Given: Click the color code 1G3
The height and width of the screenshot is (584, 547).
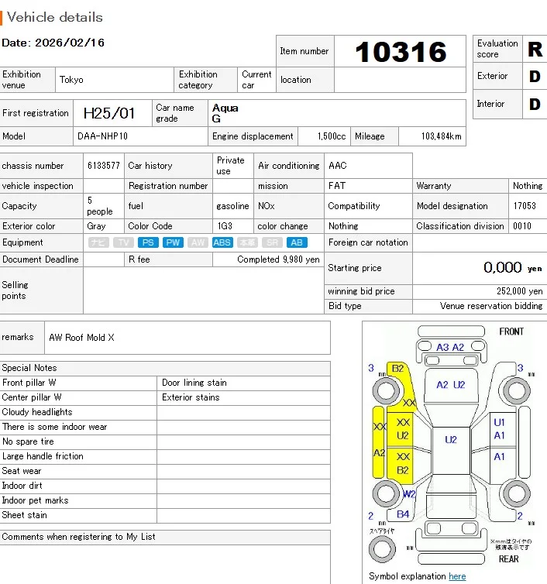Looking at the screenshot, I should [x=225, y=226].
